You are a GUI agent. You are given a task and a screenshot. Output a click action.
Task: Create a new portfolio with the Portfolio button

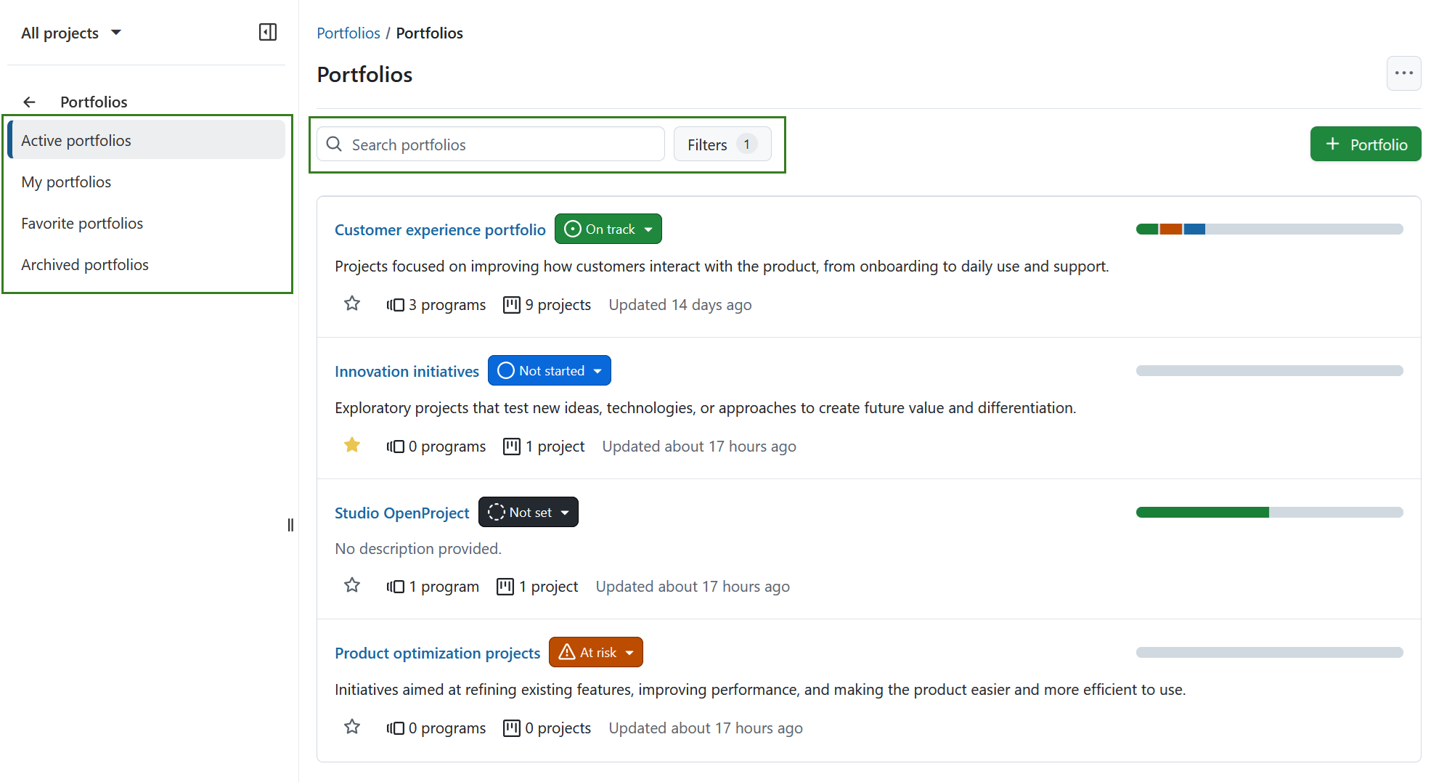[x=1366, y=144]
